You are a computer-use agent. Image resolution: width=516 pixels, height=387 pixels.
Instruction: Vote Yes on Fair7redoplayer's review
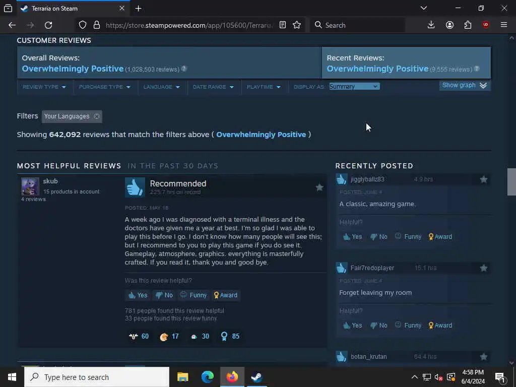(352, 326)
